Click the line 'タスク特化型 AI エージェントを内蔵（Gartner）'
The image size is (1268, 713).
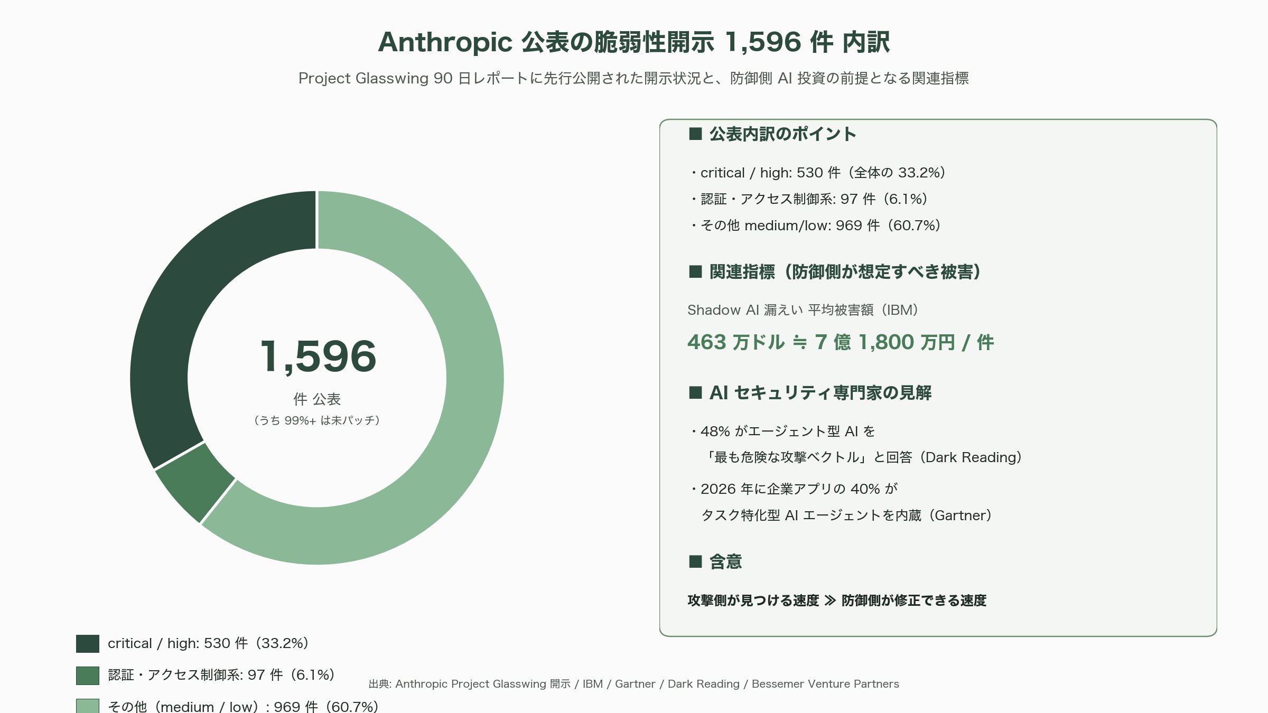(849, 515)
